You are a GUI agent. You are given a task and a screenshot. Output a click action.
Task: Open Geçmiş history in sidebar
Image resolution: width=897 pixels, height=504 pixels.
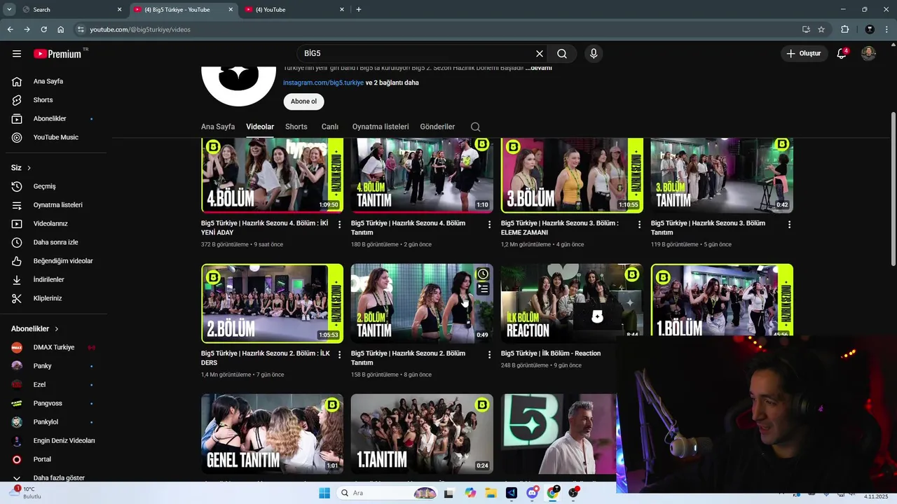[x=53, y=186]
